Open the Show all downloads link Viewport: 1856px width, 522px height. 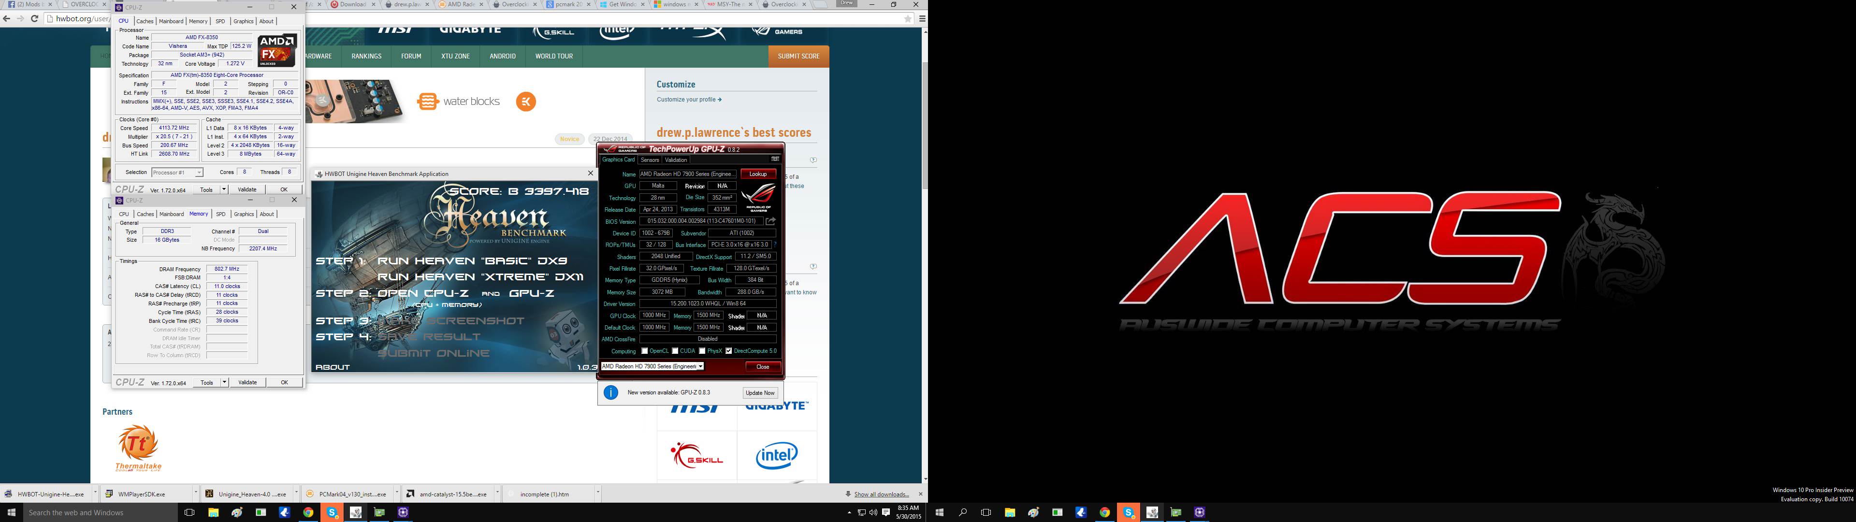point(881,494)
